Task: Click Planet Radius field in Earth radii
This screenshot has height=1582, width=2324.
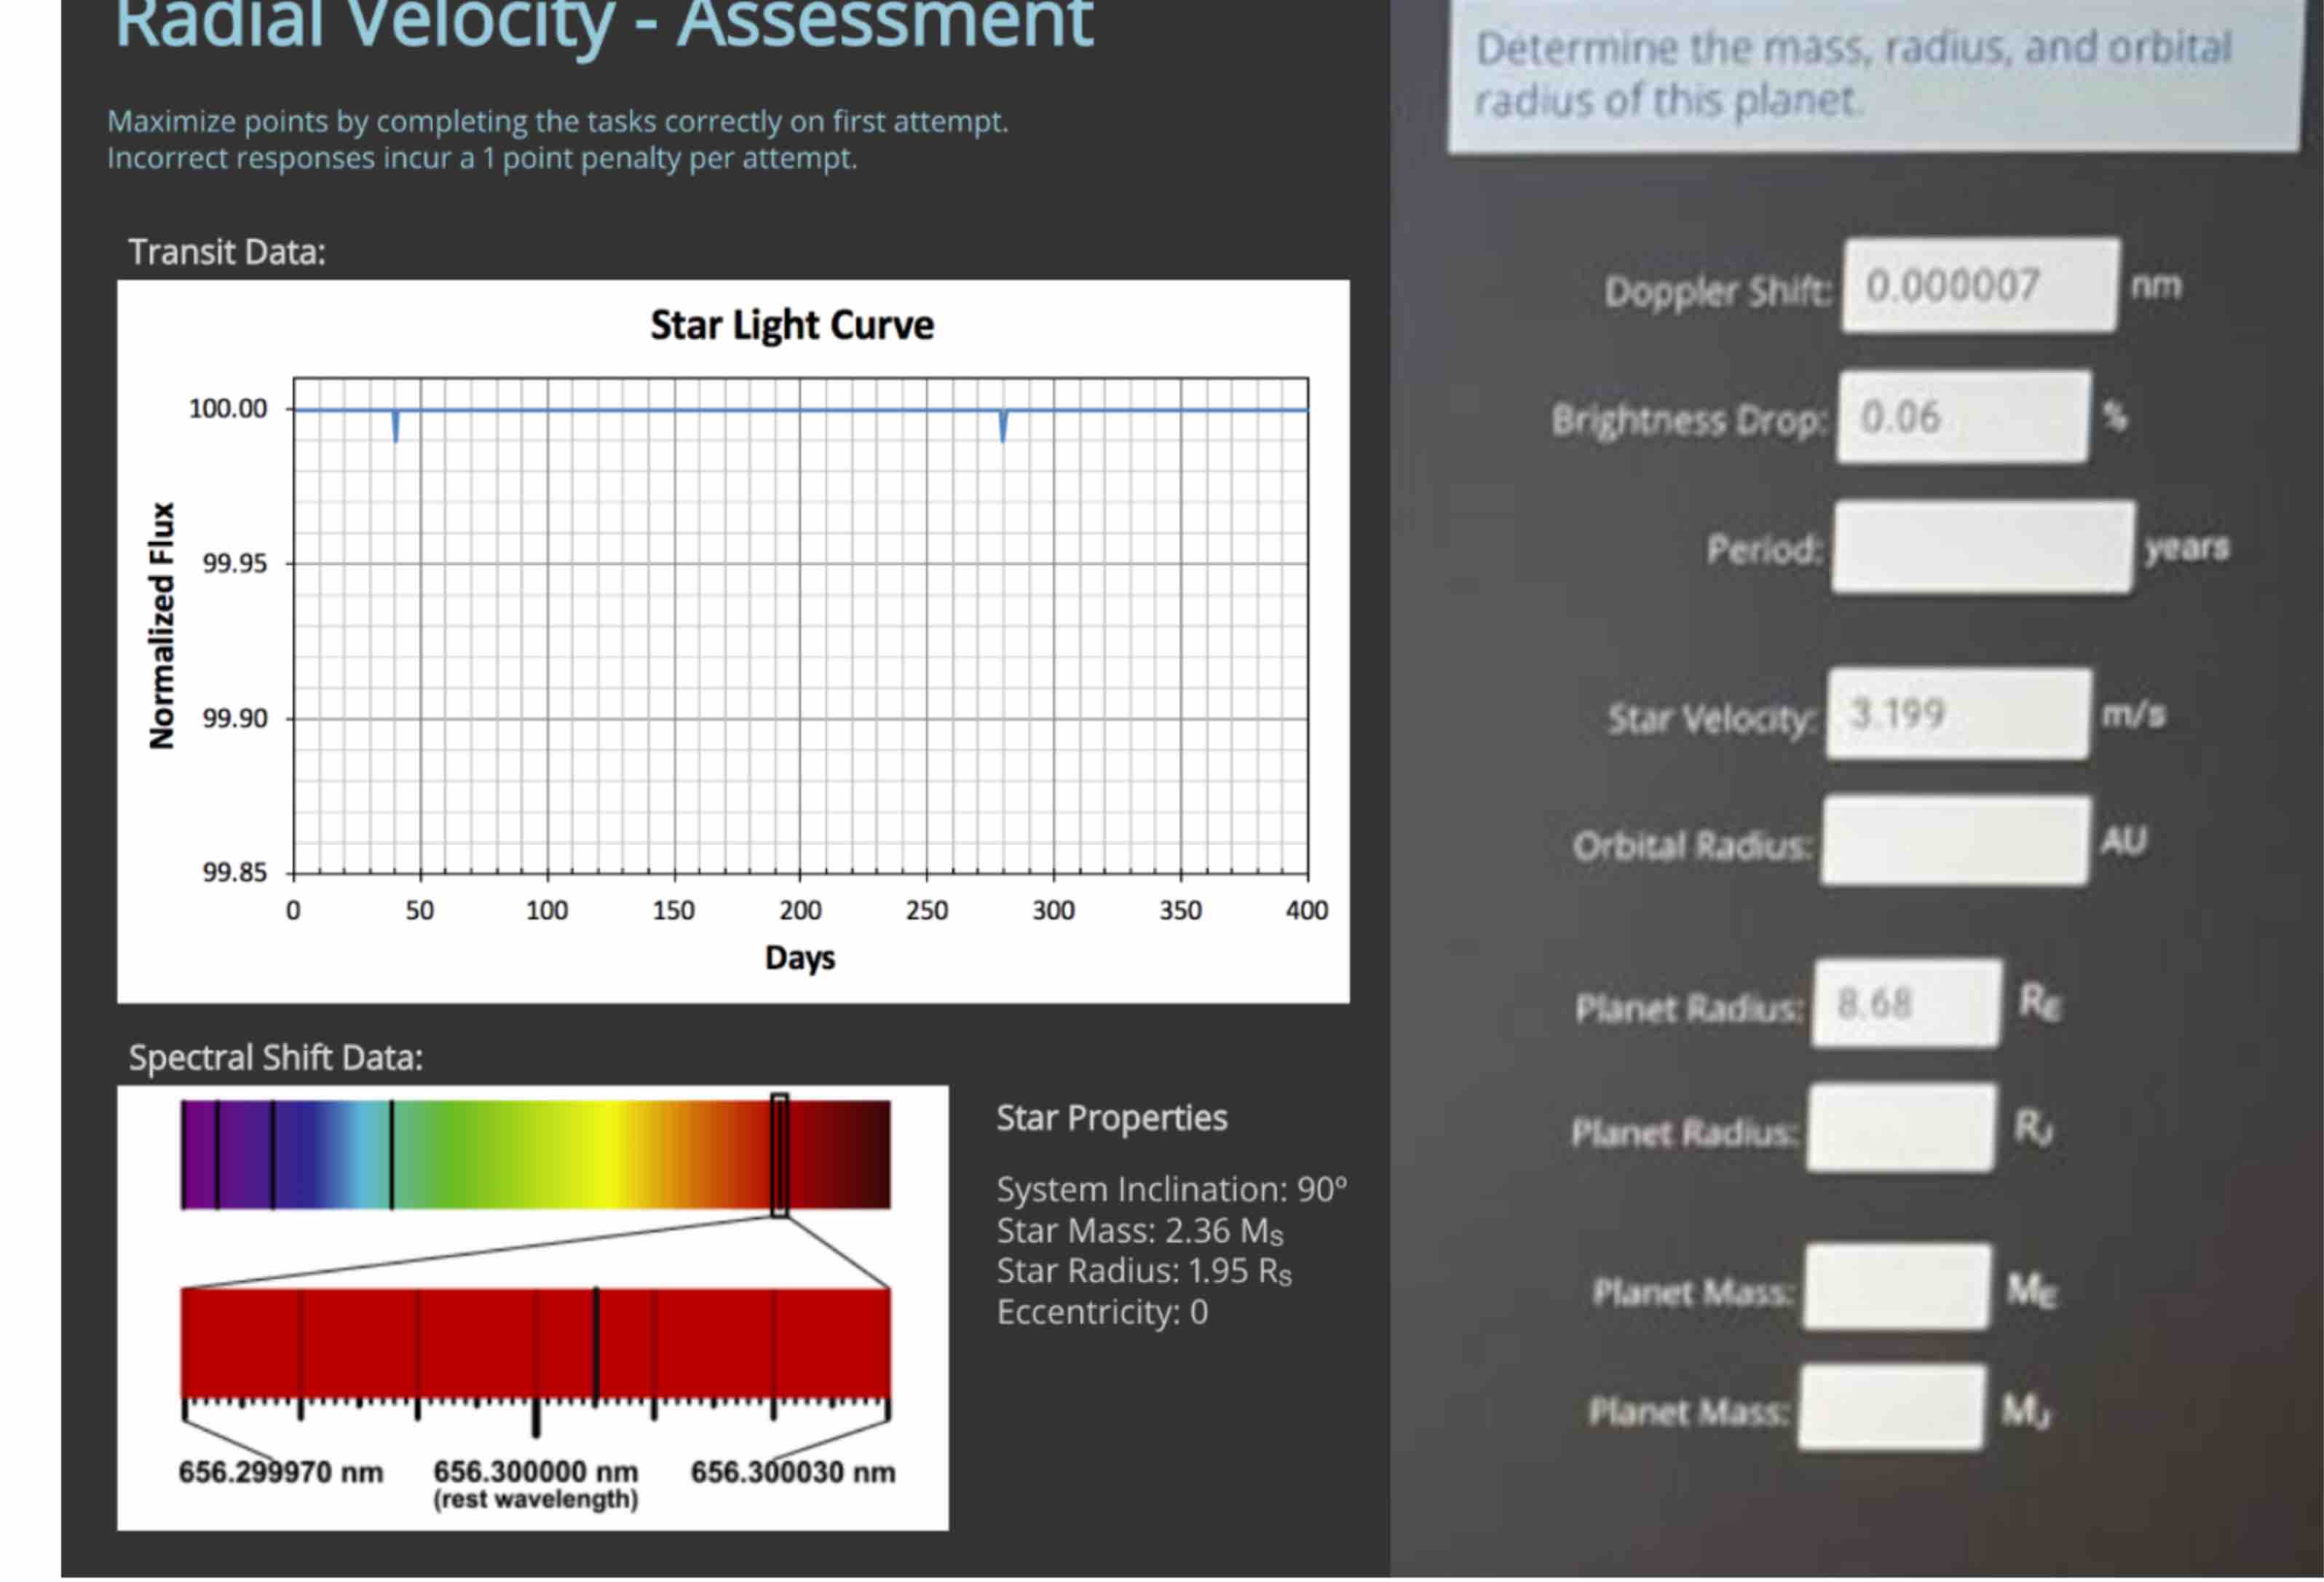Action: pos(1906,1004)
